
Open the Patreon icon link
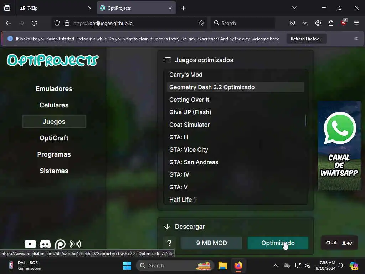pos(60,244)
